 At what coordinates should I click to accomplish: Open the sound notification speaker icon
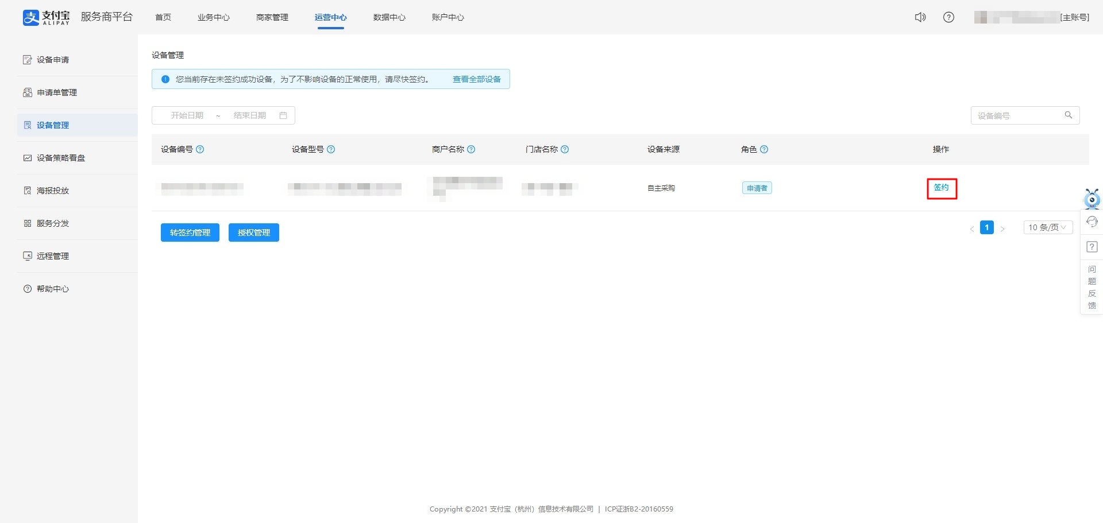pyautogui.click(x=920, y=17)
